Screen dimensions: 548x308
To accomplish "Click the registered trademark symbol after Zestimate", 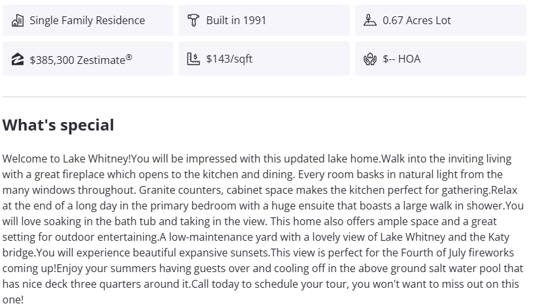I will 129,57.
